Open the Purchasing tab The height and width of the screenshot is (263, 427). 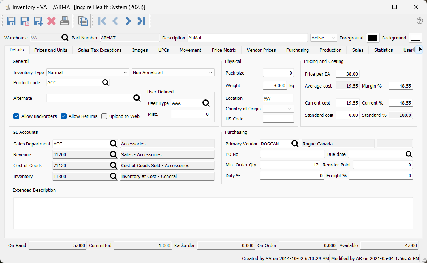(x=297, y=50)
